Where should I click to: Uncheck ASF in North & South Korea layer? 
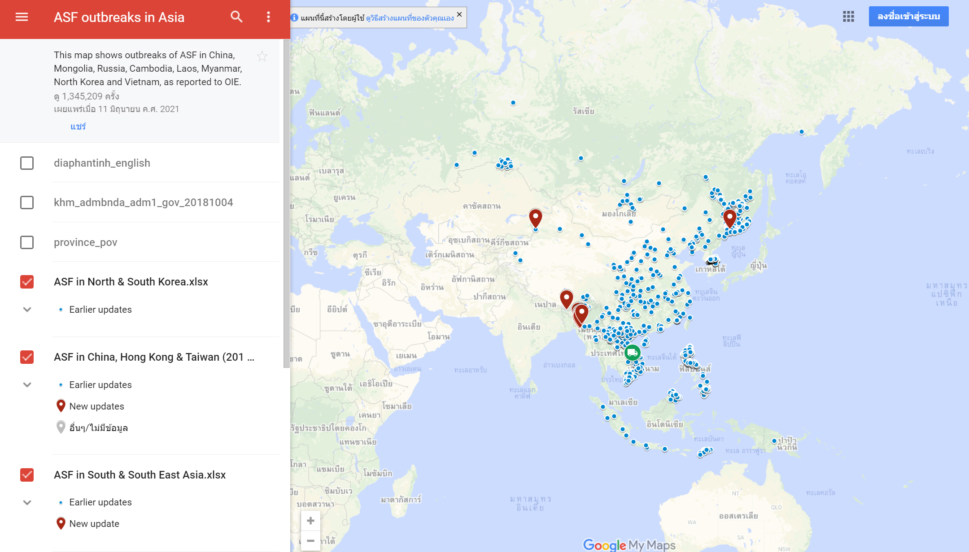[x=27, y=282]
